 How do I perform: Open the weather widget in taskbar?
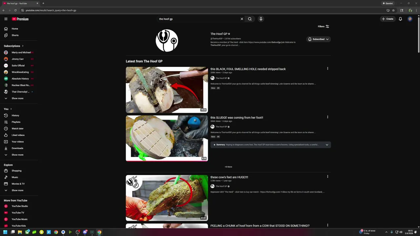coord(367,232)
